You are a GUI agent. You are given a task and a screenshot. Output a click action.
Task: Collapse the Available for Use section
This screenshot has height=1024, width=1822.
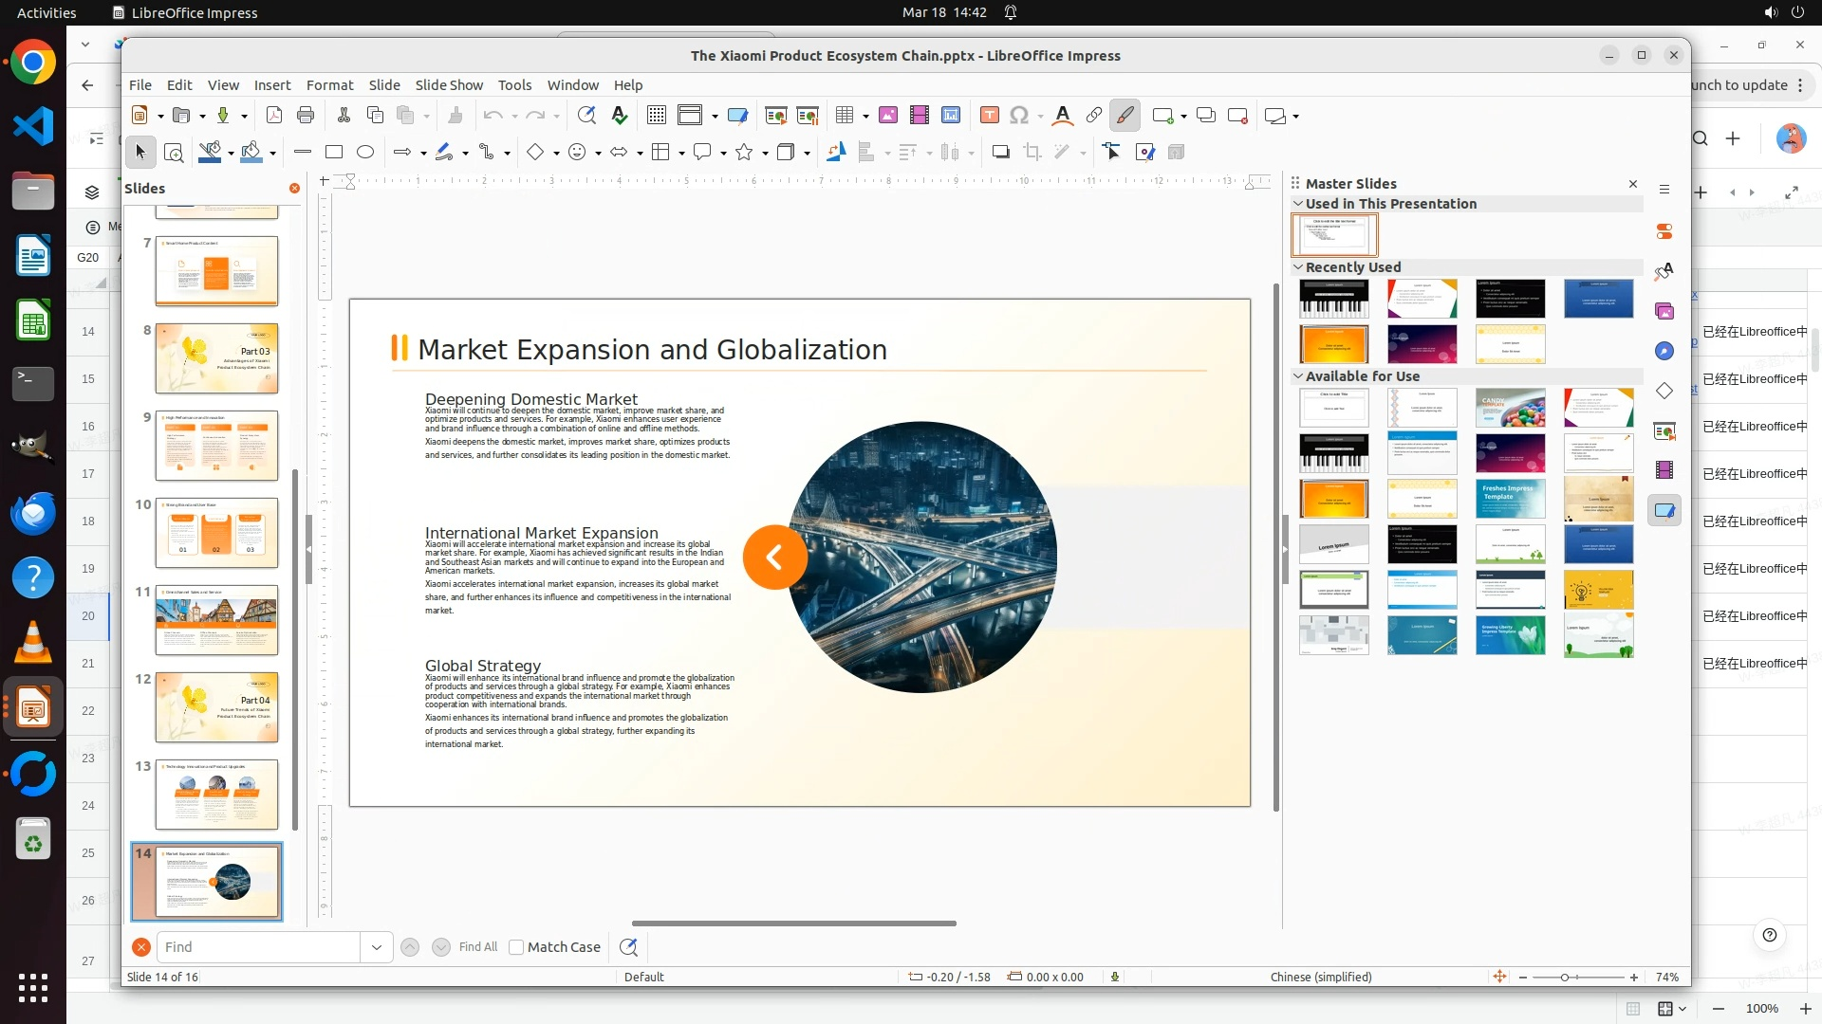tap(1298, 376)
